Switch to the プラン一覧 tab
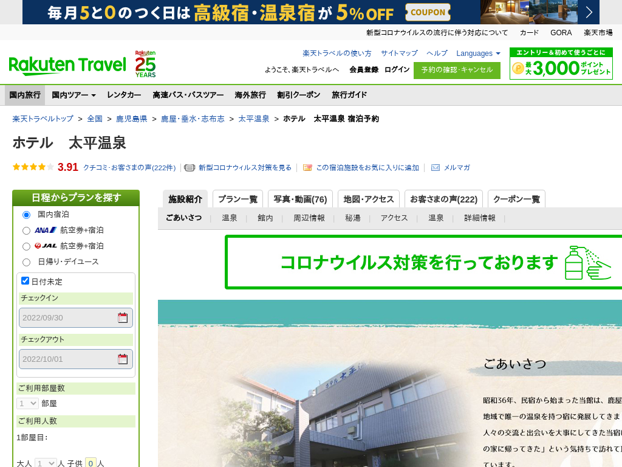 tap(238, 199)
